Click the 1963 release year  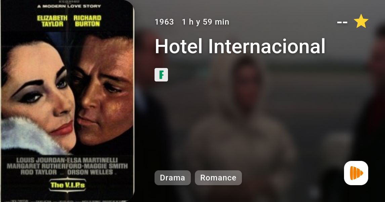(x=164, y=22)
